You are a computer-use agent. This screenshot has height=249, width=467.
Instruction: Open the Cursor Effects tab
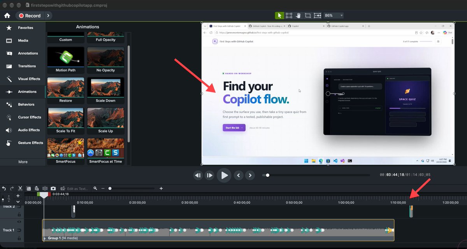click(23, 117)
